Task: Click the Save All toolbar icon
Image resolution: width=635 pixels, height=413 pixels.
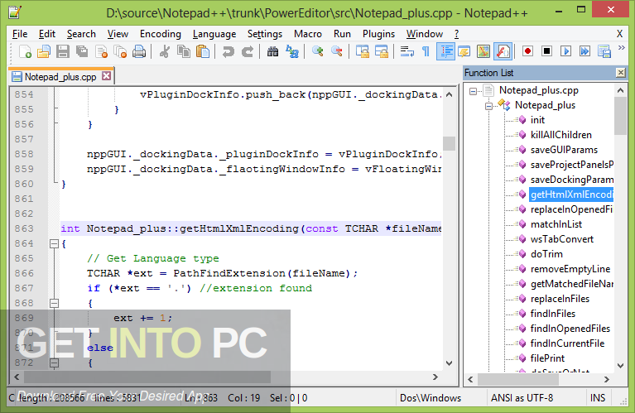Action: click(x=82, y=52)
